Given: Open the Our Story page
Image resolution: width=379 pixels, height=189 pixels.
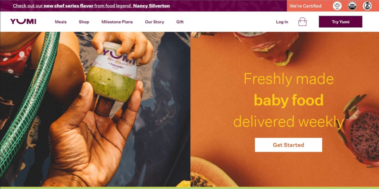Looking at the screenshot, I should click(x=154, y=22).
